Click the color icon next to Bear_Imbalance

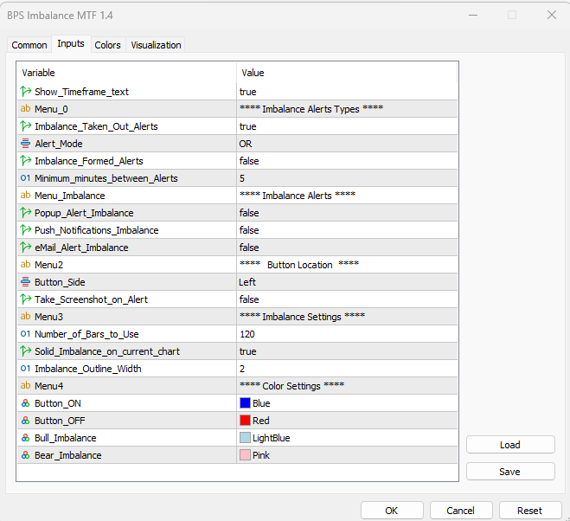[x=25, y=455]
